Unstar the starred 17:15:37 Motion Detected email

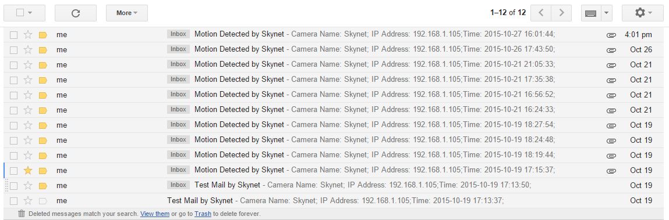(x=28, y=171)
